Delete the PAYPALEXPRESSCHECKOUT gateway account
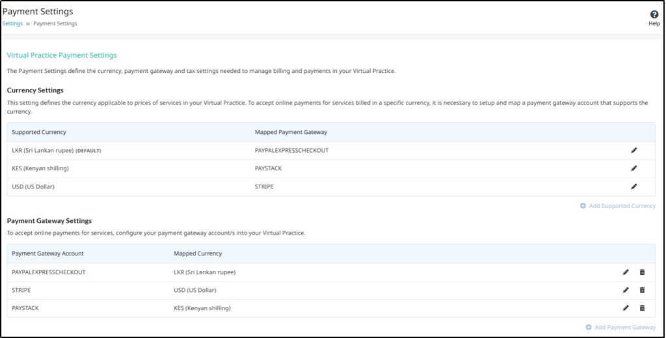The height and width of the screenshot is (338, 666). click(x=642, y=272)
